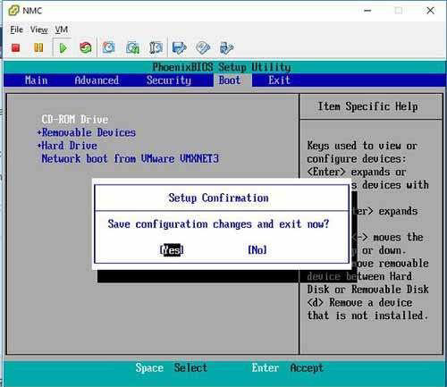This screenshot has width=447, height=387.
Task: Click the Revert to snapshot icon
Action: pyautogui.click(x=132, y=47)
